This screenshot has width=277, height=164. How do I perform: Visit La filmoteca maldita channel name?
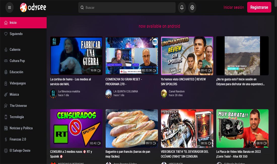coord(69,92)
